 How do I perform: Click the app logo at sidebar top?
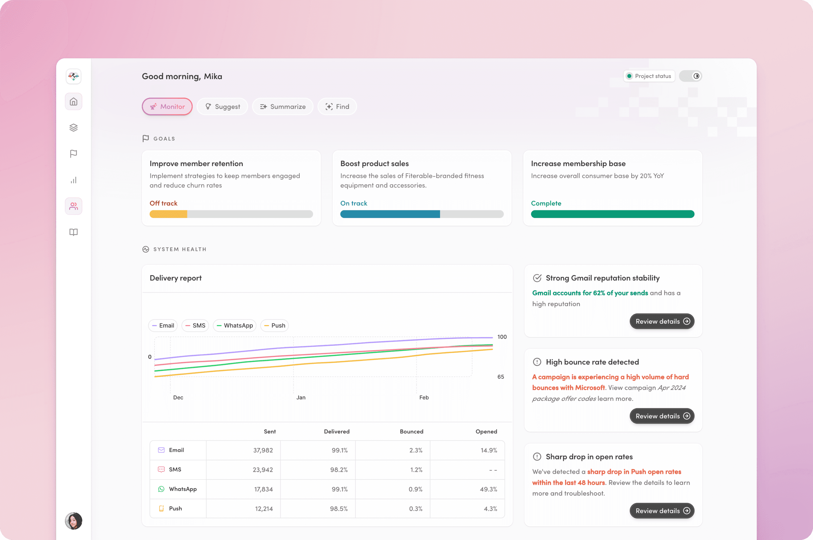point(73,76)
